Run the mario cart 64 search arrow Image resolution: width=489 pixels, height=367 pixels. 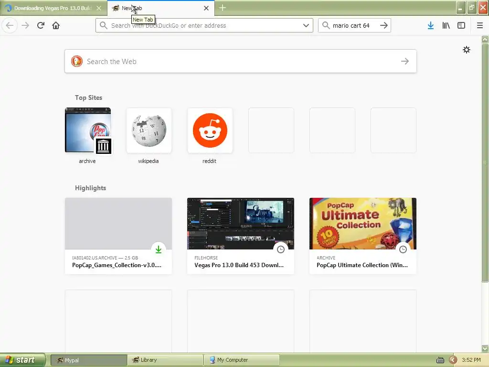tap(384, 25)
